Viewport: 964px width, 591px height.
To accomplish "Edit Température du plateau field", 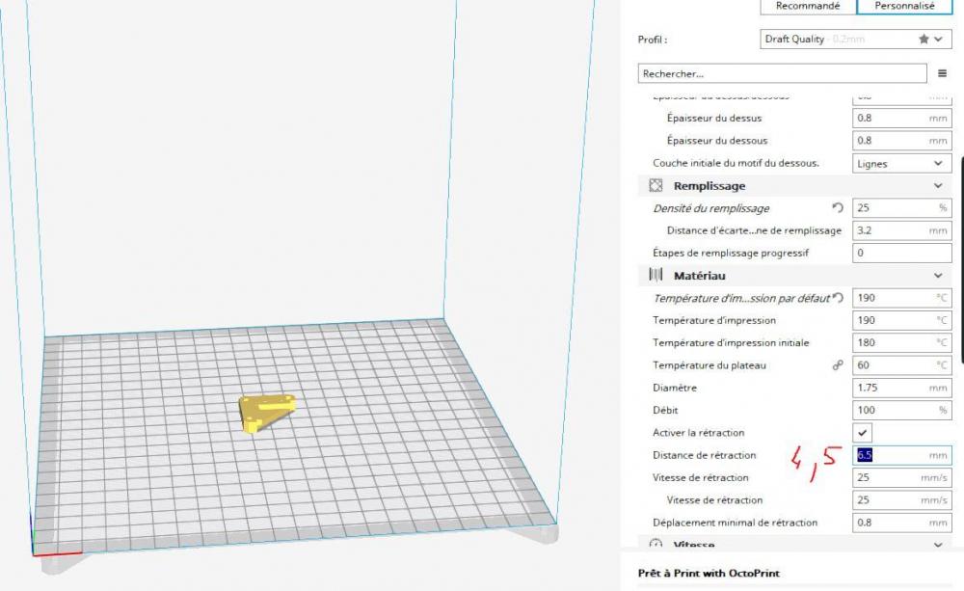I will 901,365.
